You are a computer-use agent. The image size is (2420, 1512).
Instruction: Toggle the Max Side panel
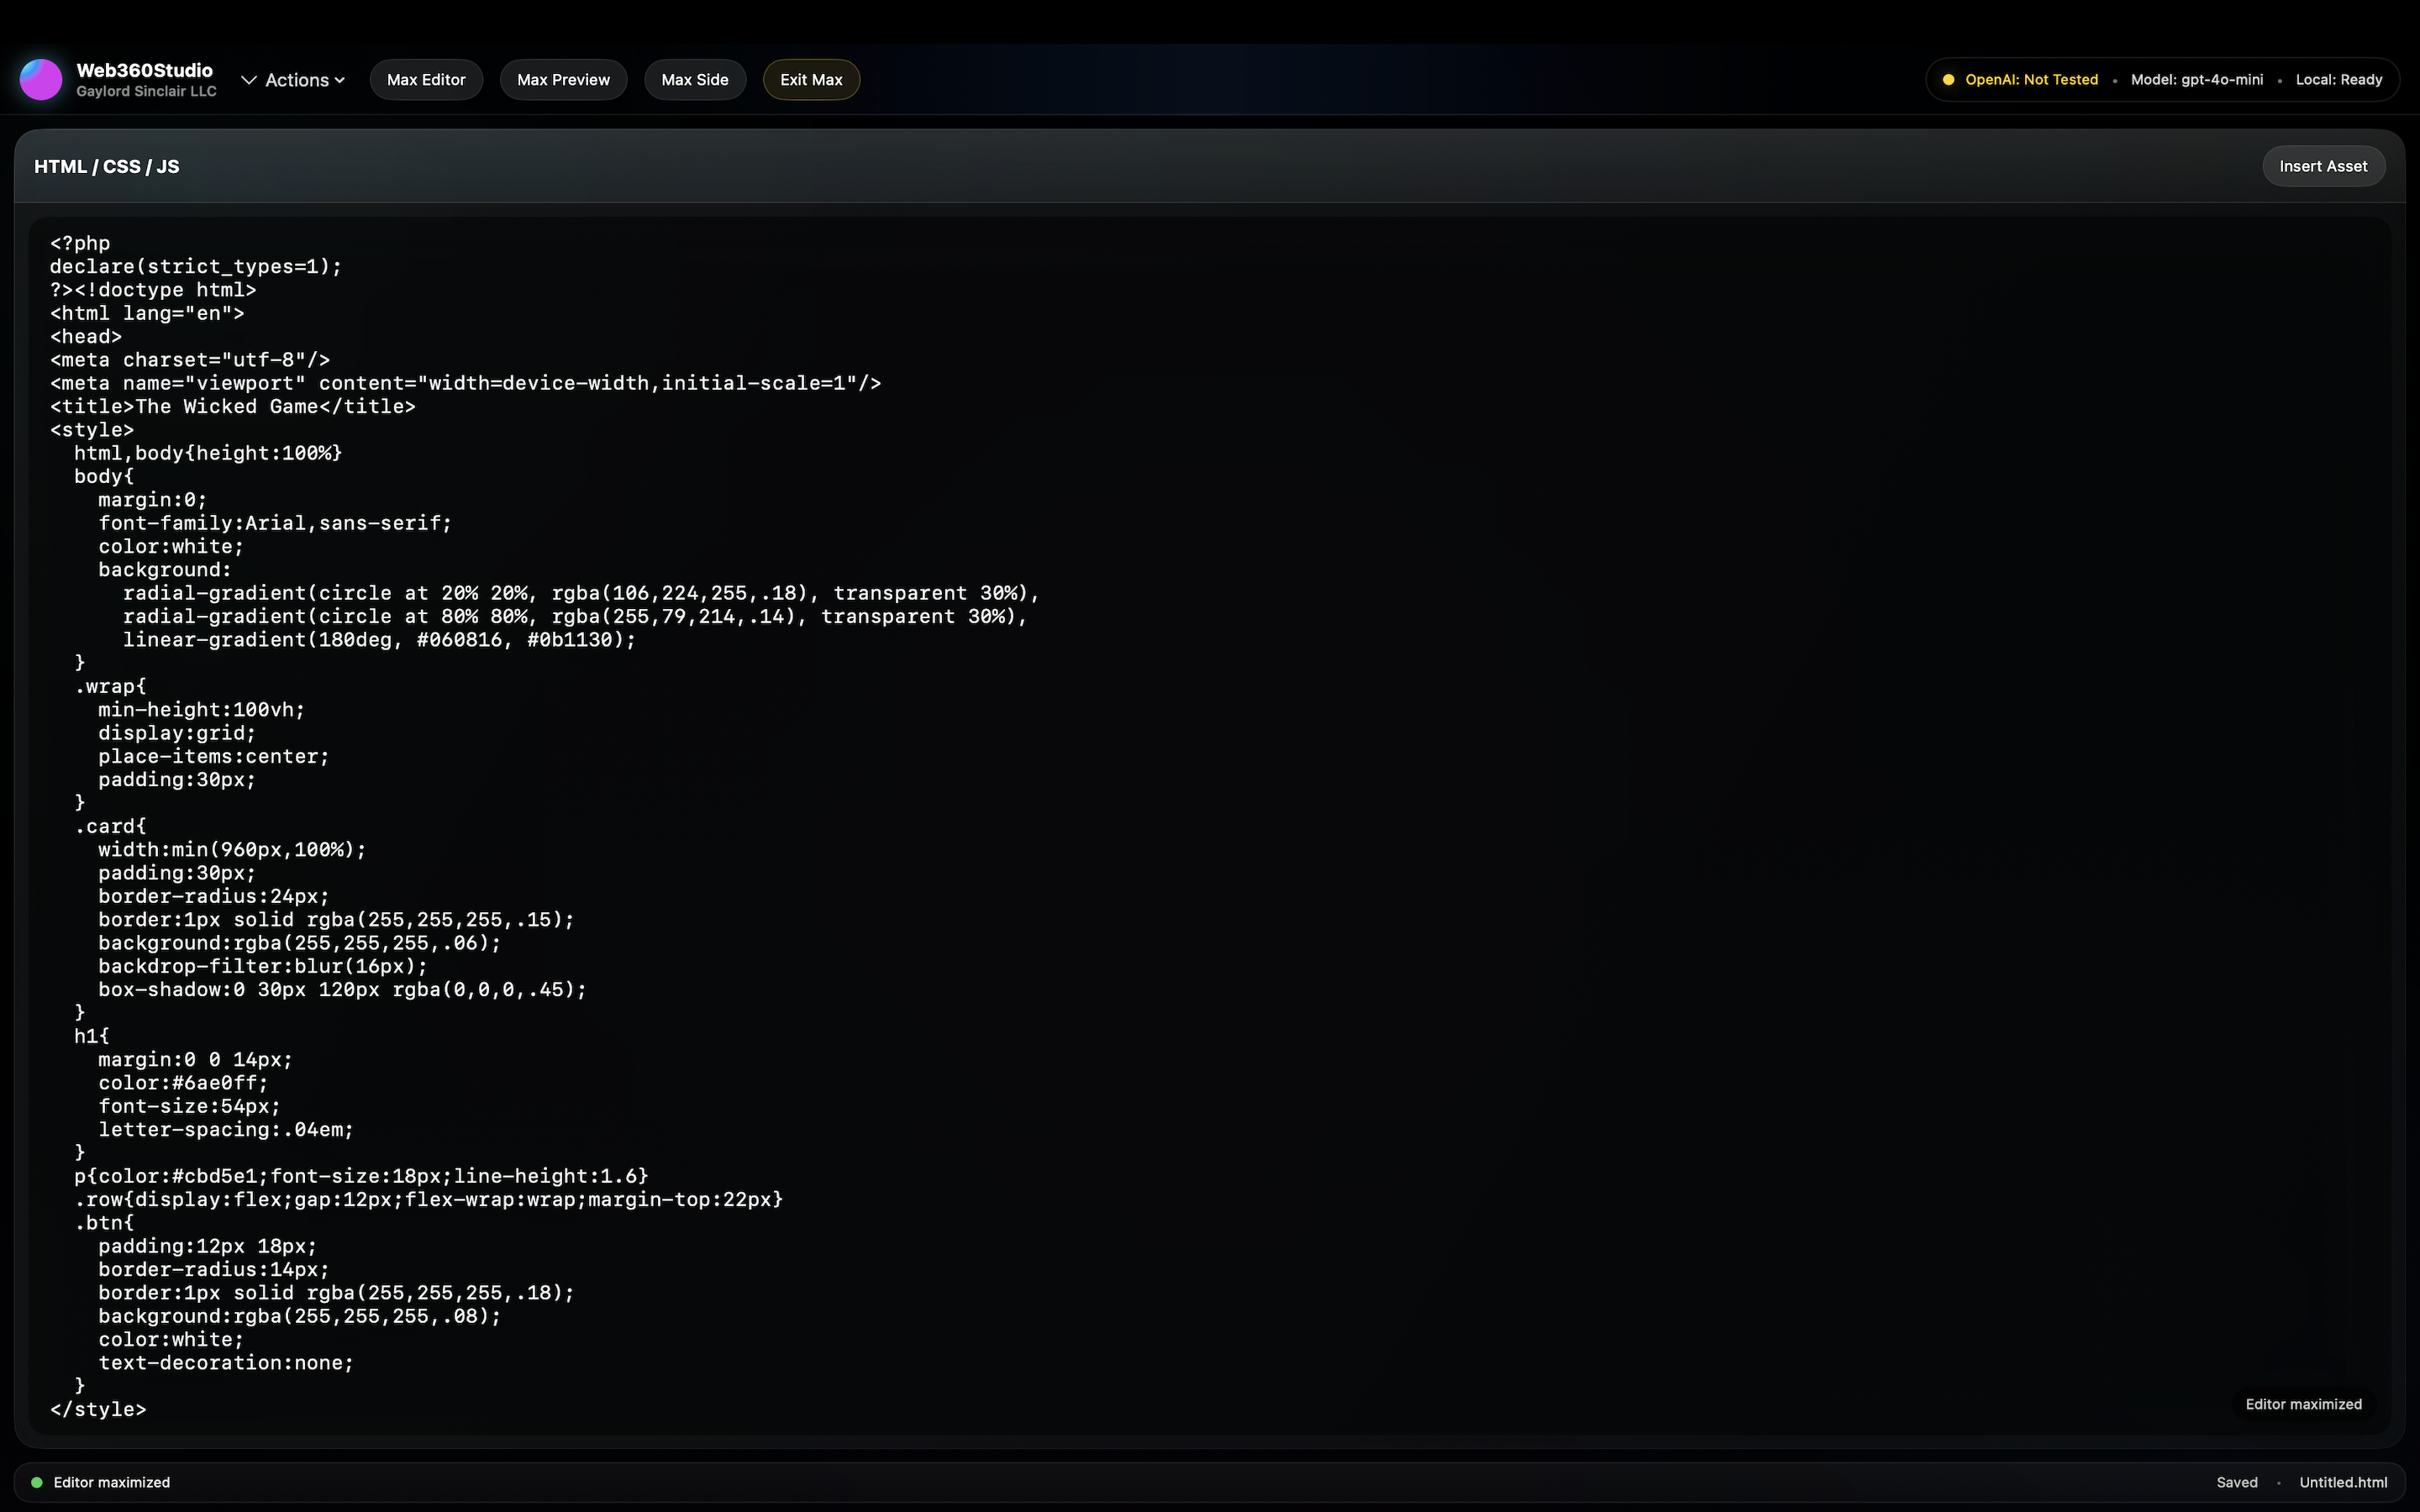[x=695, y=79]
